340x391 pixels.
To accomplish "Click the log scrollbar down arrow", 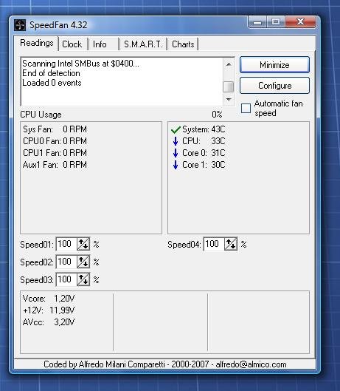I will point(229,100).
